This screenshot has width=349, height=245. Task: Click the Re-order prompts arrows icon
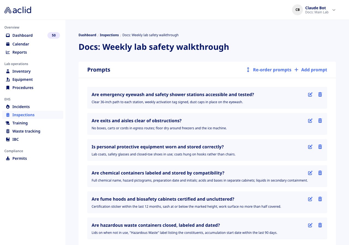[248, 70]
